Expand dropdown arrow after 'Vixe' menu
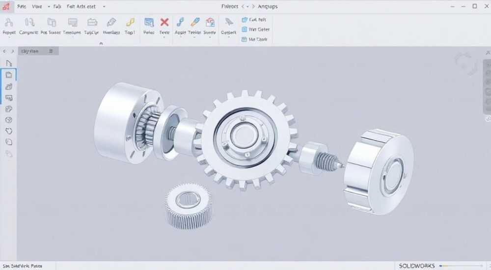Screen dimensions: 491x270 [49, 6]
